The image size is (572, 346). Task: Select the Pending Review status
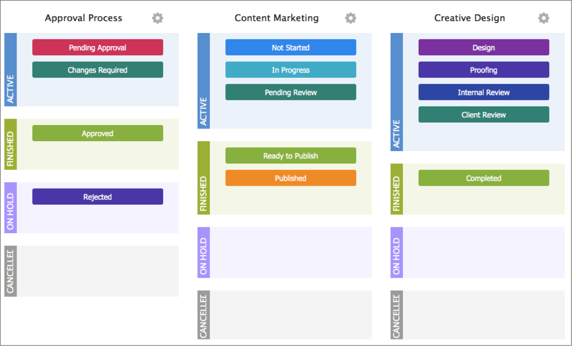point(290,92)
